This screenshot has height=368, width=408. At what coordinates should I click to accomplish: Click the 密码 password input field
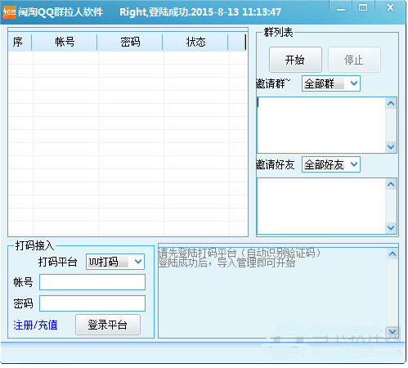pyautogui.click(x=92, y=303)
